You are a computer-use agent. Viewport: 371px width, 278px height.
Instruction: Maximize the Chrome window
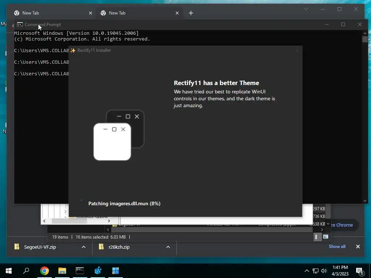click(339, 9)
